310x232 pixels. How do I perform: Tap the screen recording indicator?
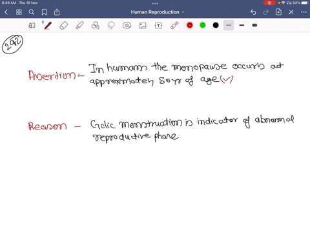coord(269,3)
